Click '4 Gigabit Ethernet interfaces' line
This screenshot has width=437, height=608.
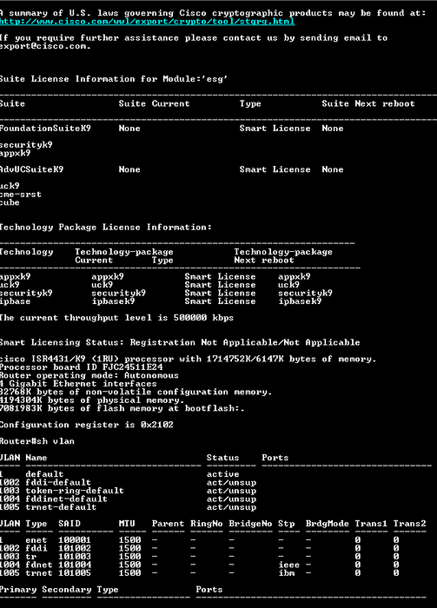pos(78,384)
